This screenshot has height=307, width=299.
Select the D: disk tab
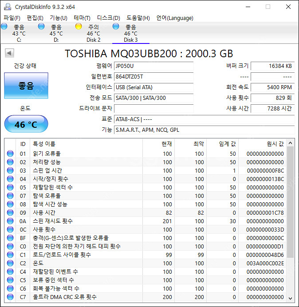pyautogui.click(x=56, y=33)
